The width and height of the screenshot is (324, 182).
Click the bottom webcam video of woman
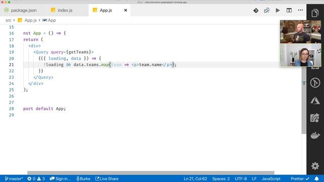(x=300, y=55)
